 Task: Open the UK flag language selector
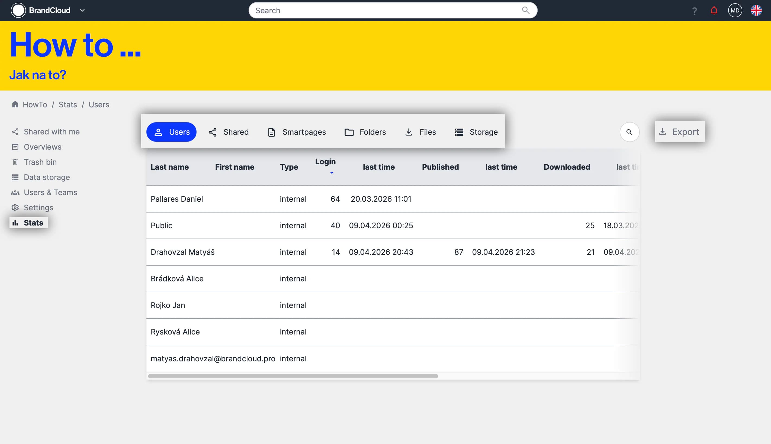(756, 11)
